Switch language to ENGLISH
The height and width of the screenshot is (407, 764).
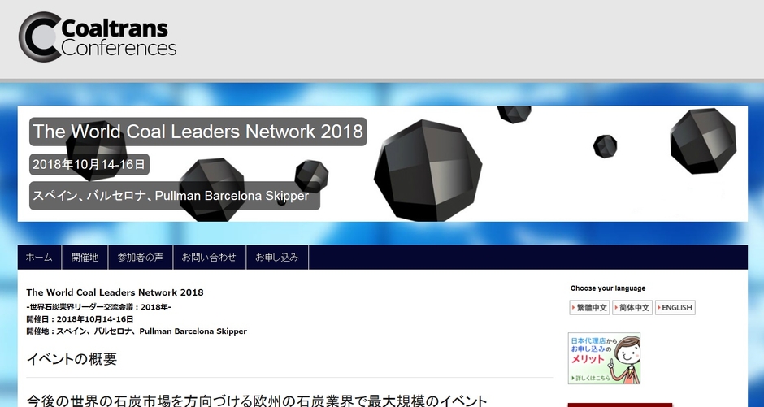pos(675,308)
